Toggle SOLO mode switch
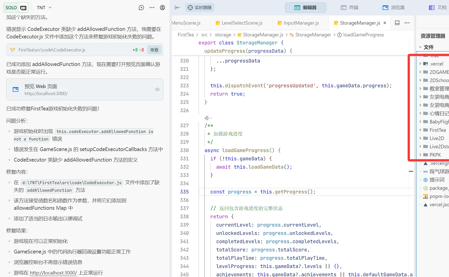449x277 pixels. point(16,8)
